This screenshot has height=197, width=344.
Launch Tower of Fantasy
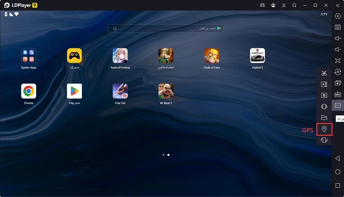coord(120,56)
